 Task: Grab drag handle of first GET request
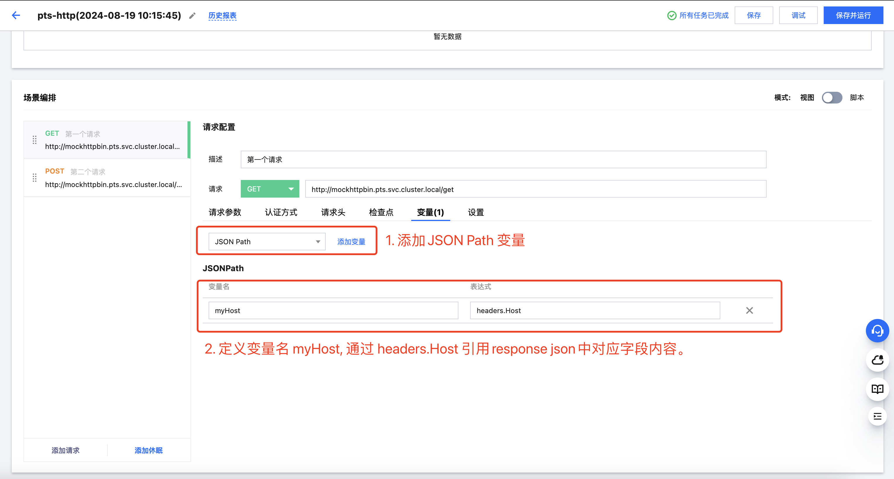[x=34, y=140]
